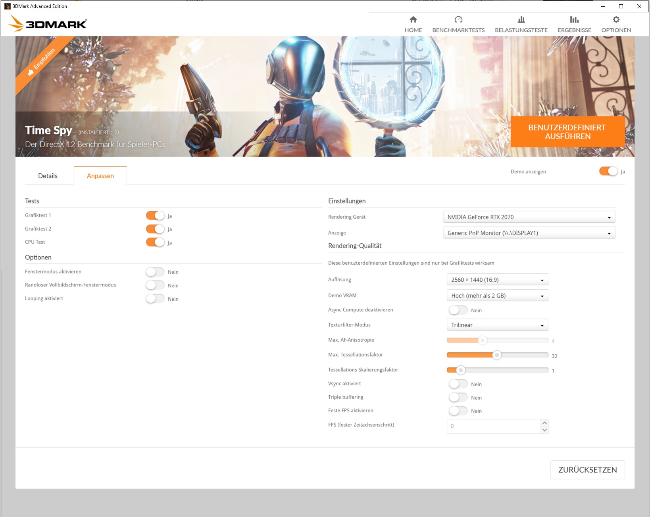The image size is (650, 517).
Task: Click the Tessellations Skalierungsfaktor slider handle
Action: [460, 370]
